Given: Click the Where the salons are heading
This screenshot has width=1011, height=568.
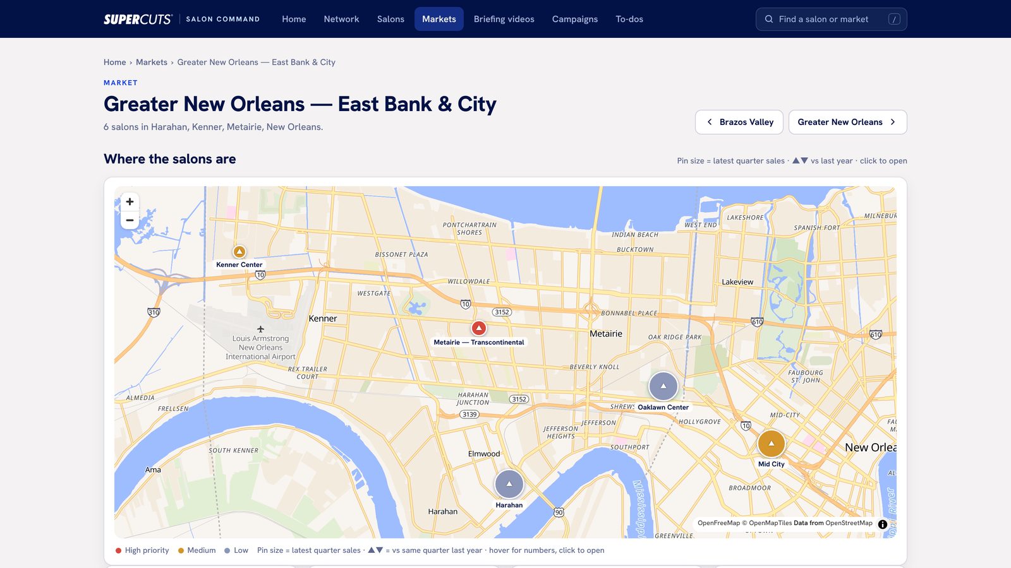Looking at the screenshot, I should point(170,159).
